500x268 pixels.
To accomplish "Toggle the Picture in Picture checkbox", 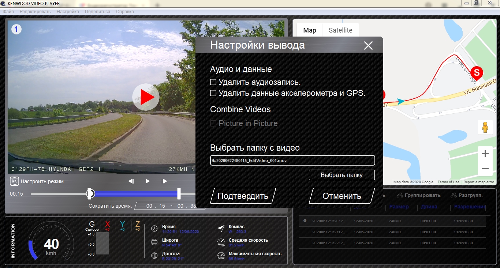I will pyautogui.click(x=213, y=124).
